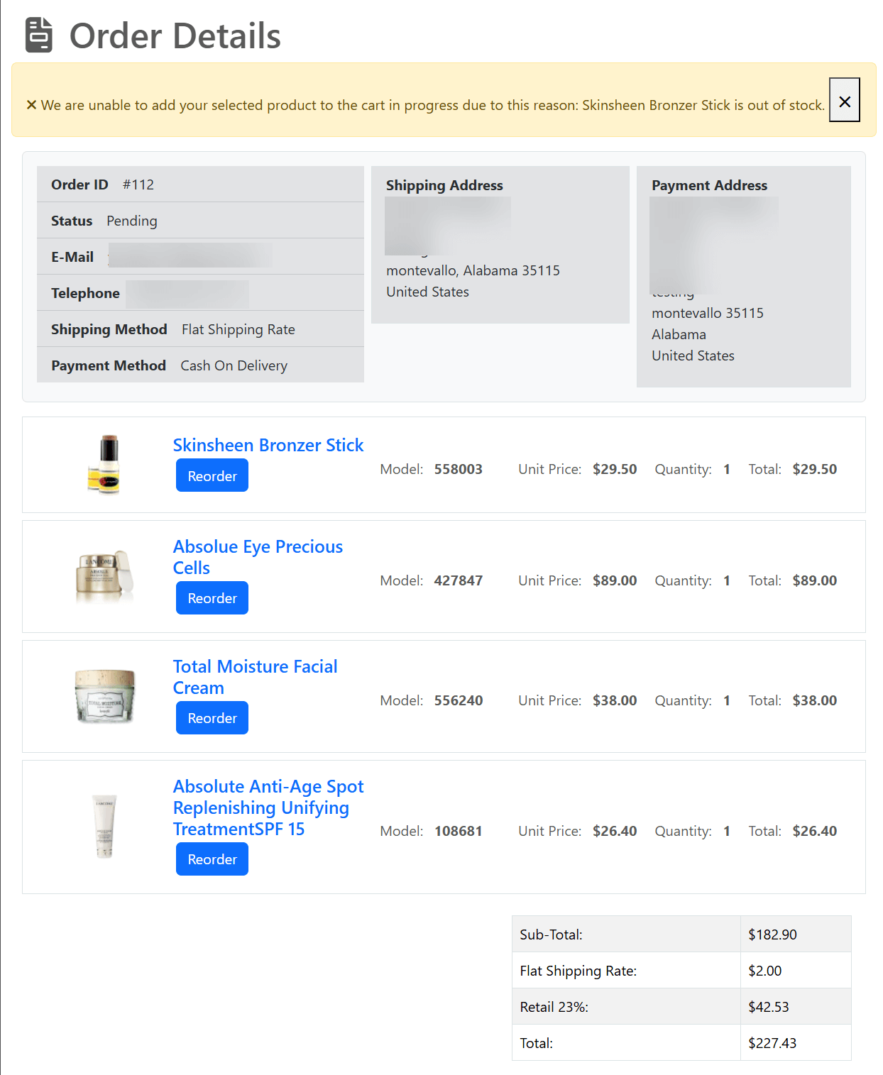Click the $227.43 order total amount
This screenshot has width=883, height=1075.
(772, 1043)
